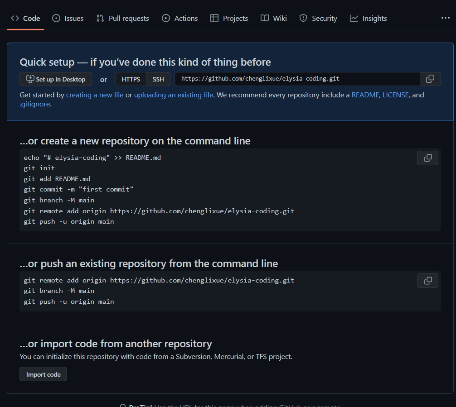Navigate to the Wiki tab

click(x=274, y=19)
